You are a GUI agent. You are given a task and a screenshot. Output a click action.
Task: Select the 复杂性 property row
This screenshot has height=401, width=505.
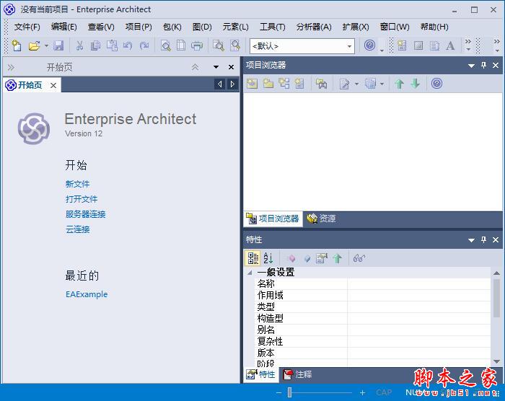pos(372,341)
